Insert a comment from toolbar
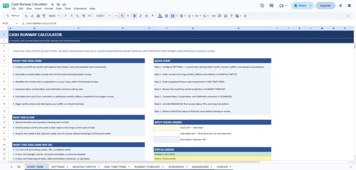This screenshot has width=356, height=170. [x=219, y=16]
